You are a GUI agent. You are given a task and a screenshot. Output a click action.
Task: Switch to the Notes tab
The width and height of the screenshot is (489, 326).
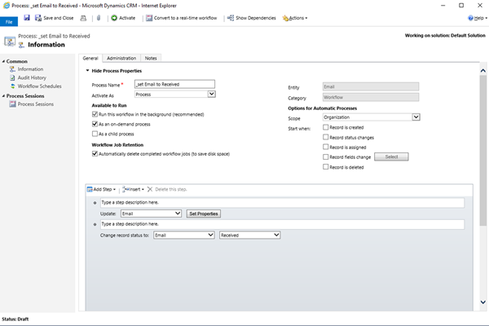(x=151, y=59)
